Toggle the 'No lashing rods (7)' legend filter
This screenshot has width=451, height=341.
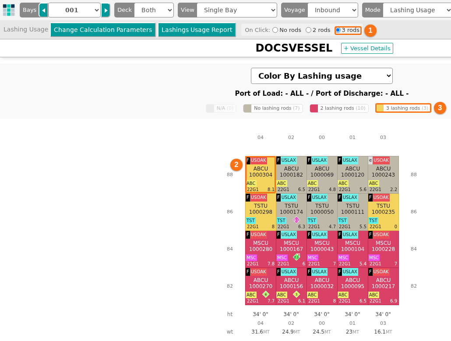click(273, 108)
